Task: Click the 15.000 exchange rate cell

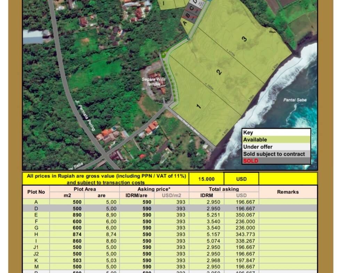Action: [206, 179]
